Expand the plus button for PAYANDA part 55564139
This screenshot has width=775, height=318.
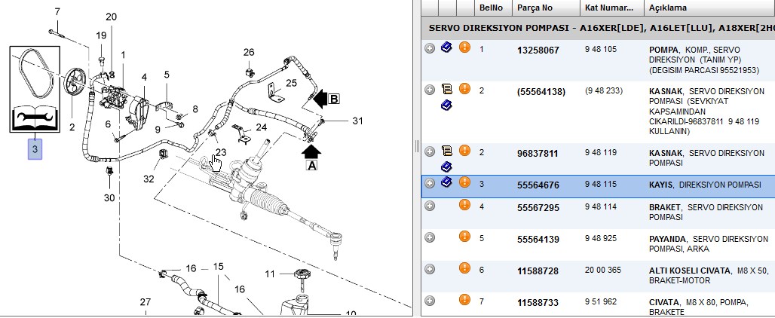click(x=430, y=237)
